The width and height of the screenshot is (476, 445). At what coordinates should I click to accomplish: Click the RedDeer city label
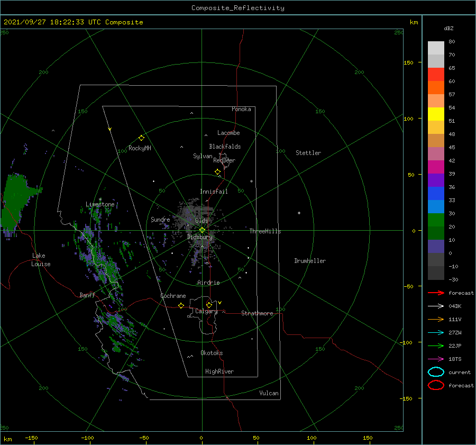pos(224,160)
